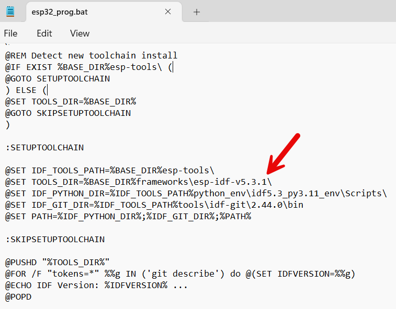Viewport: 396px width, 309px height.
Task: Click the '@REM Detect new toolchain install' line
Action: pyautogui.click(x=92, y=55)
